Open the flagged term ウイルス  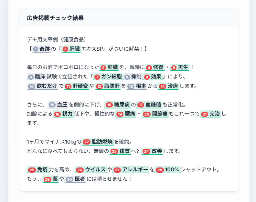(95, 170)
